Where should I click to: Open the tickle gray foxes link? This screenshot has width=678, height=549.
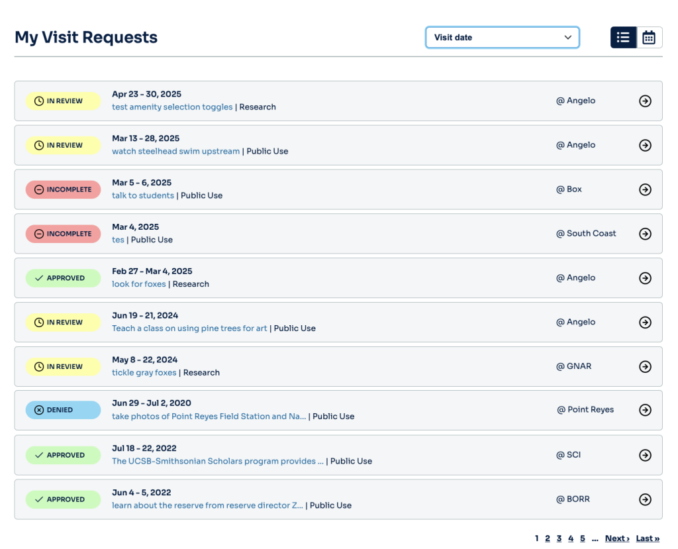coord(144,372)
